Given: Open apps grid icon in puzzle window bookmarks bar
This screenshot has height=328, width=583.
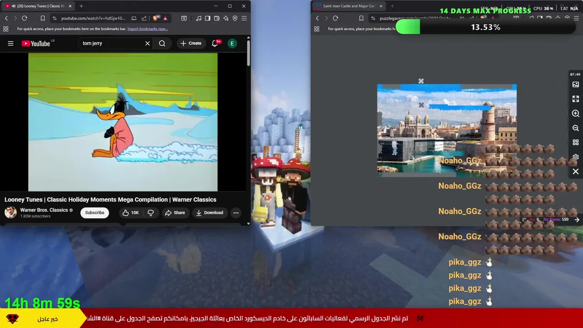Looking at the screenshot, I should tap(317, 29).
